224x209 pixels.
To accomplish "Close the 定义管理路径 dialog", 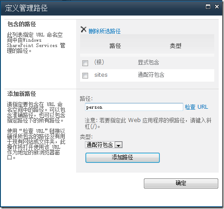I will [x=217, y=7].
